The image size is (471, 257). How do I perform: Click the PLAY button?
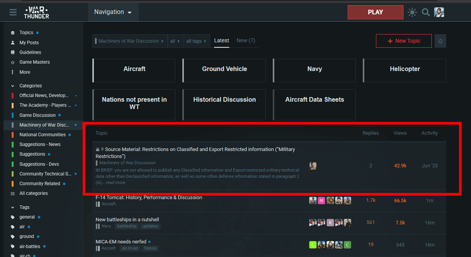(375, 12)
